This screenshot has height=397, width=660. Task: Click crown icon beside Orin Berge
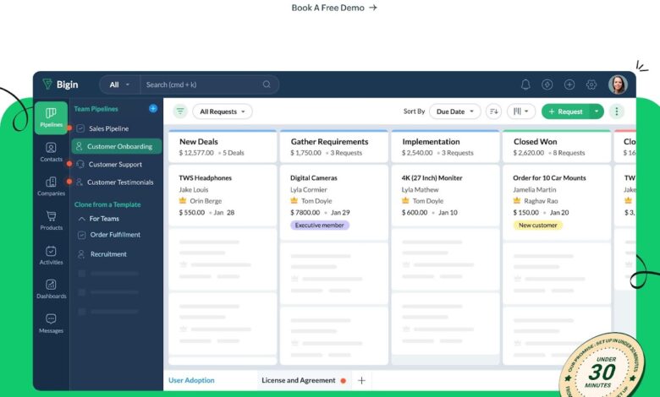(183, 200)
